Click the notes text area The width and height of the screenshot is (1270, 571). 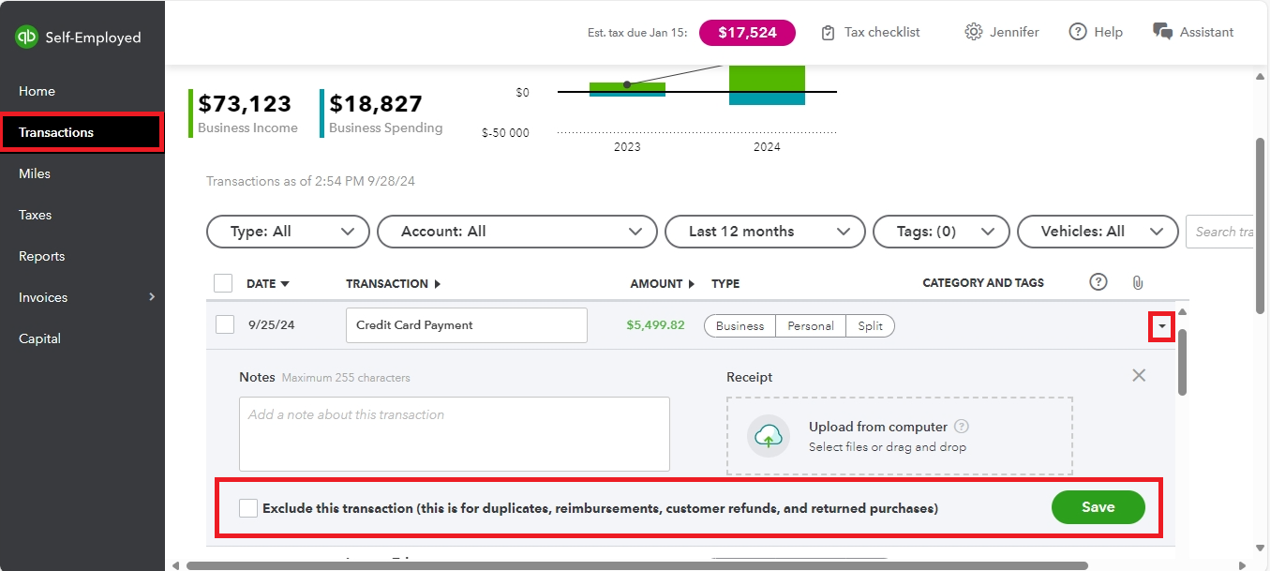(x=455, y=434)
